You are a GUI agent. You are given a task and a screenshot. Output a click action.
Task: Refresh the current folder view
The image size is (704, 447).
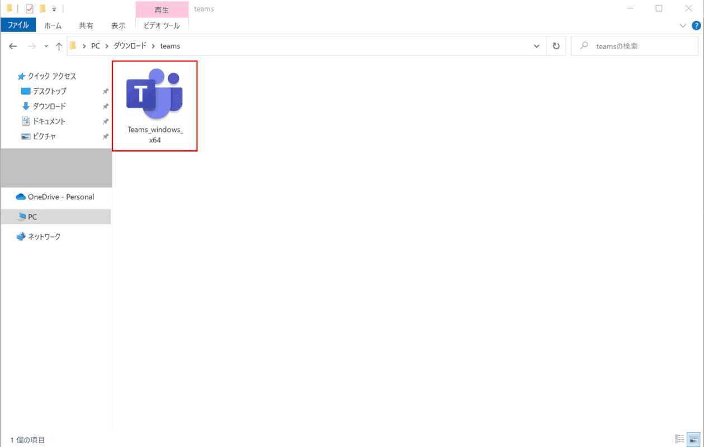[x=556, y=46]
